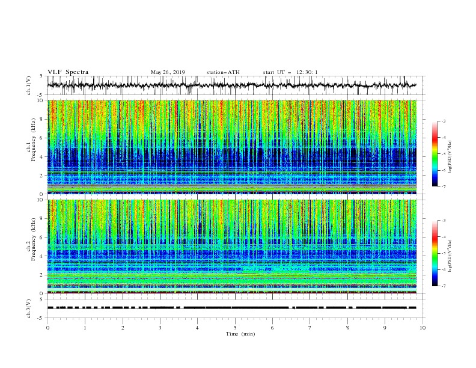476x368 pixels.
Task: Click the ch.1 "Frequency (kHz)" axis label
Action: [33, 140]
